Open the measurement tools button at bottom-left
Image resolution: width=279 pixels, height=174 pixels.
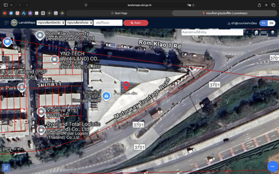[x=6, y=168]
